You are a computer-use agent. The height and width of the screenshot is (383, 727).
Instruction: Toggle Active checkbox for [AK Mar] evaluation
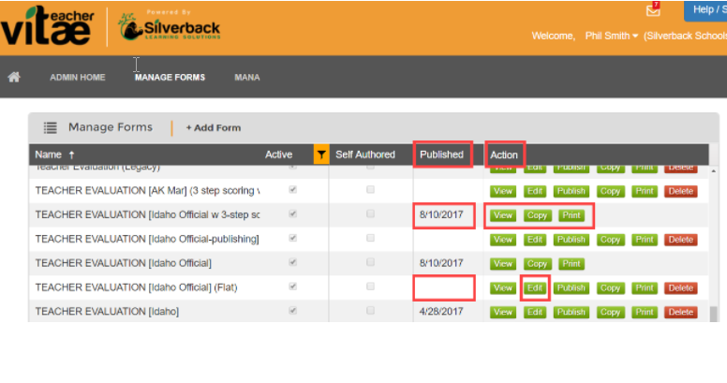point(296,190)
